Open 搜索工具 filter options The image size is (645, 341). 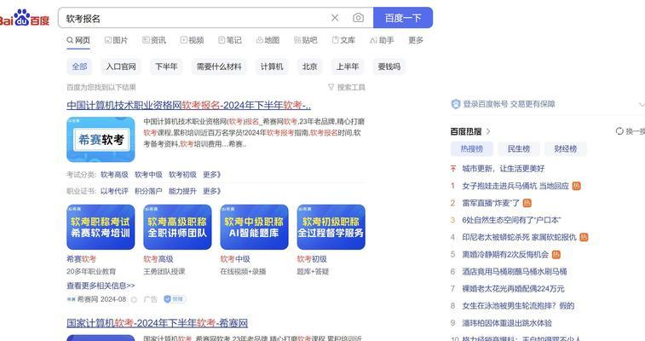[x=347, y=87]
